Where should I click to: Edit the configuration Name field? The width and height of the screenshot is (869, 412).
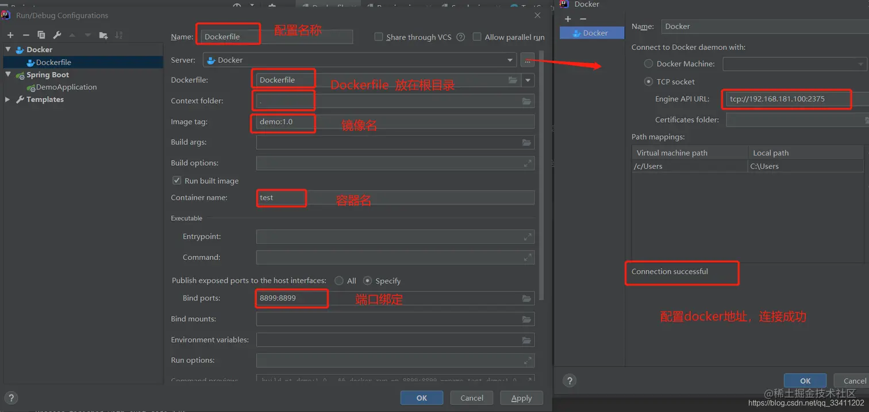pos(276,37)
